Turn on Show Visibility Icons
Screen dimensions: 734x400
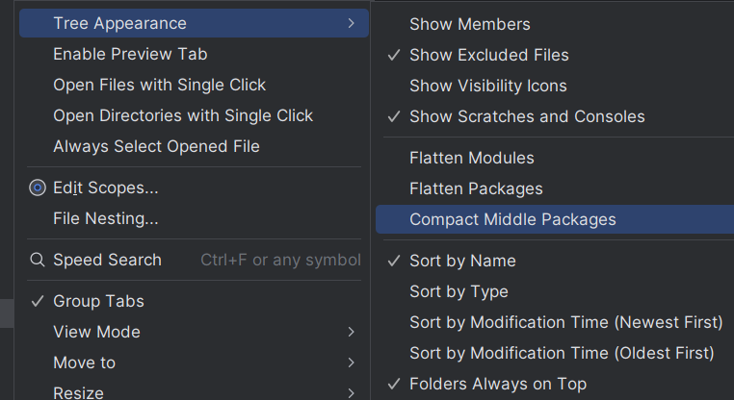click(487, 86)
